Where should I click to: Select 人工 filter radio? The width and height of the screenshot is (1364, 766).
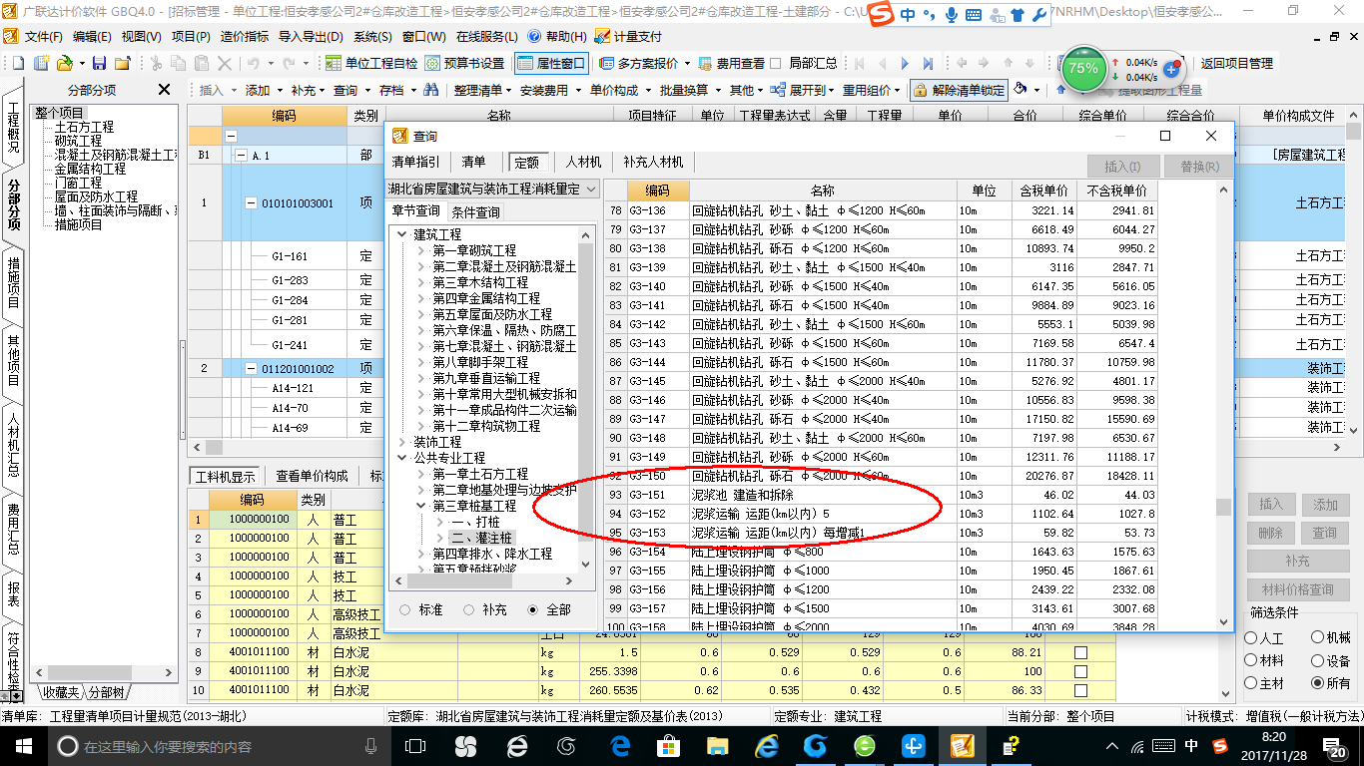coord(1251,637)
